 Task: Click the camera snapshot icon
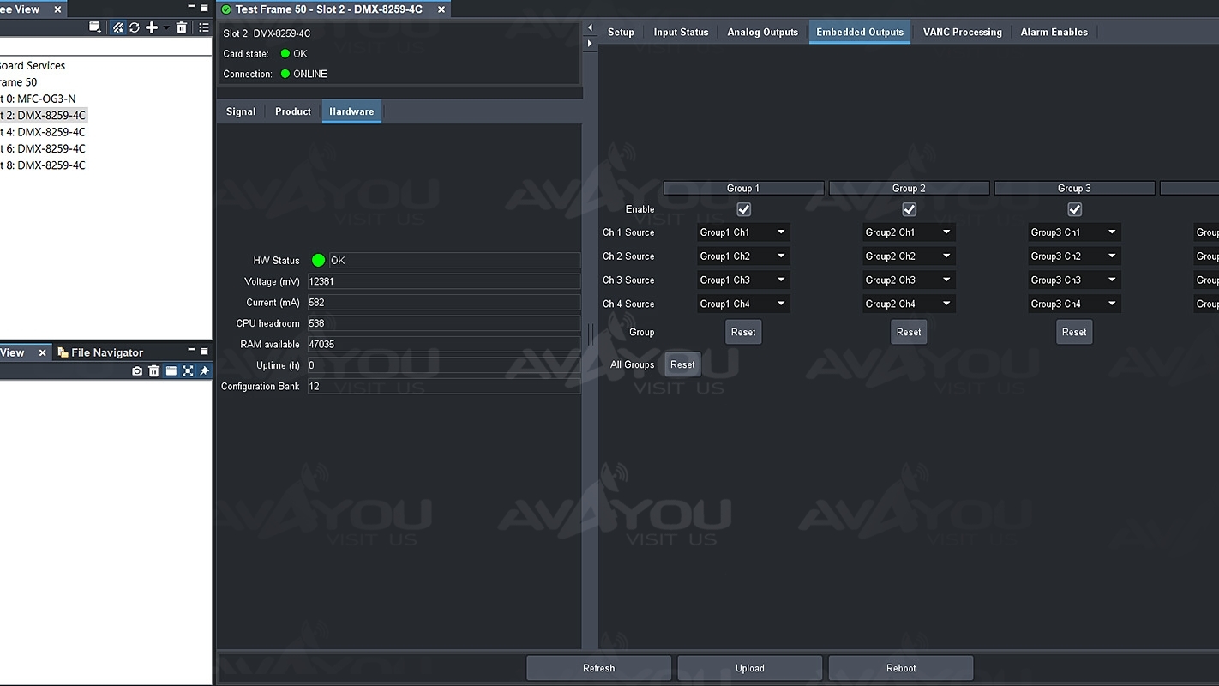[x=137, y=371]
